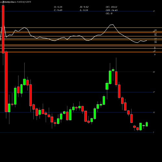This screenshot has width=162, height=162.
Task: Click the 22 price axis label
Action: 154,72
